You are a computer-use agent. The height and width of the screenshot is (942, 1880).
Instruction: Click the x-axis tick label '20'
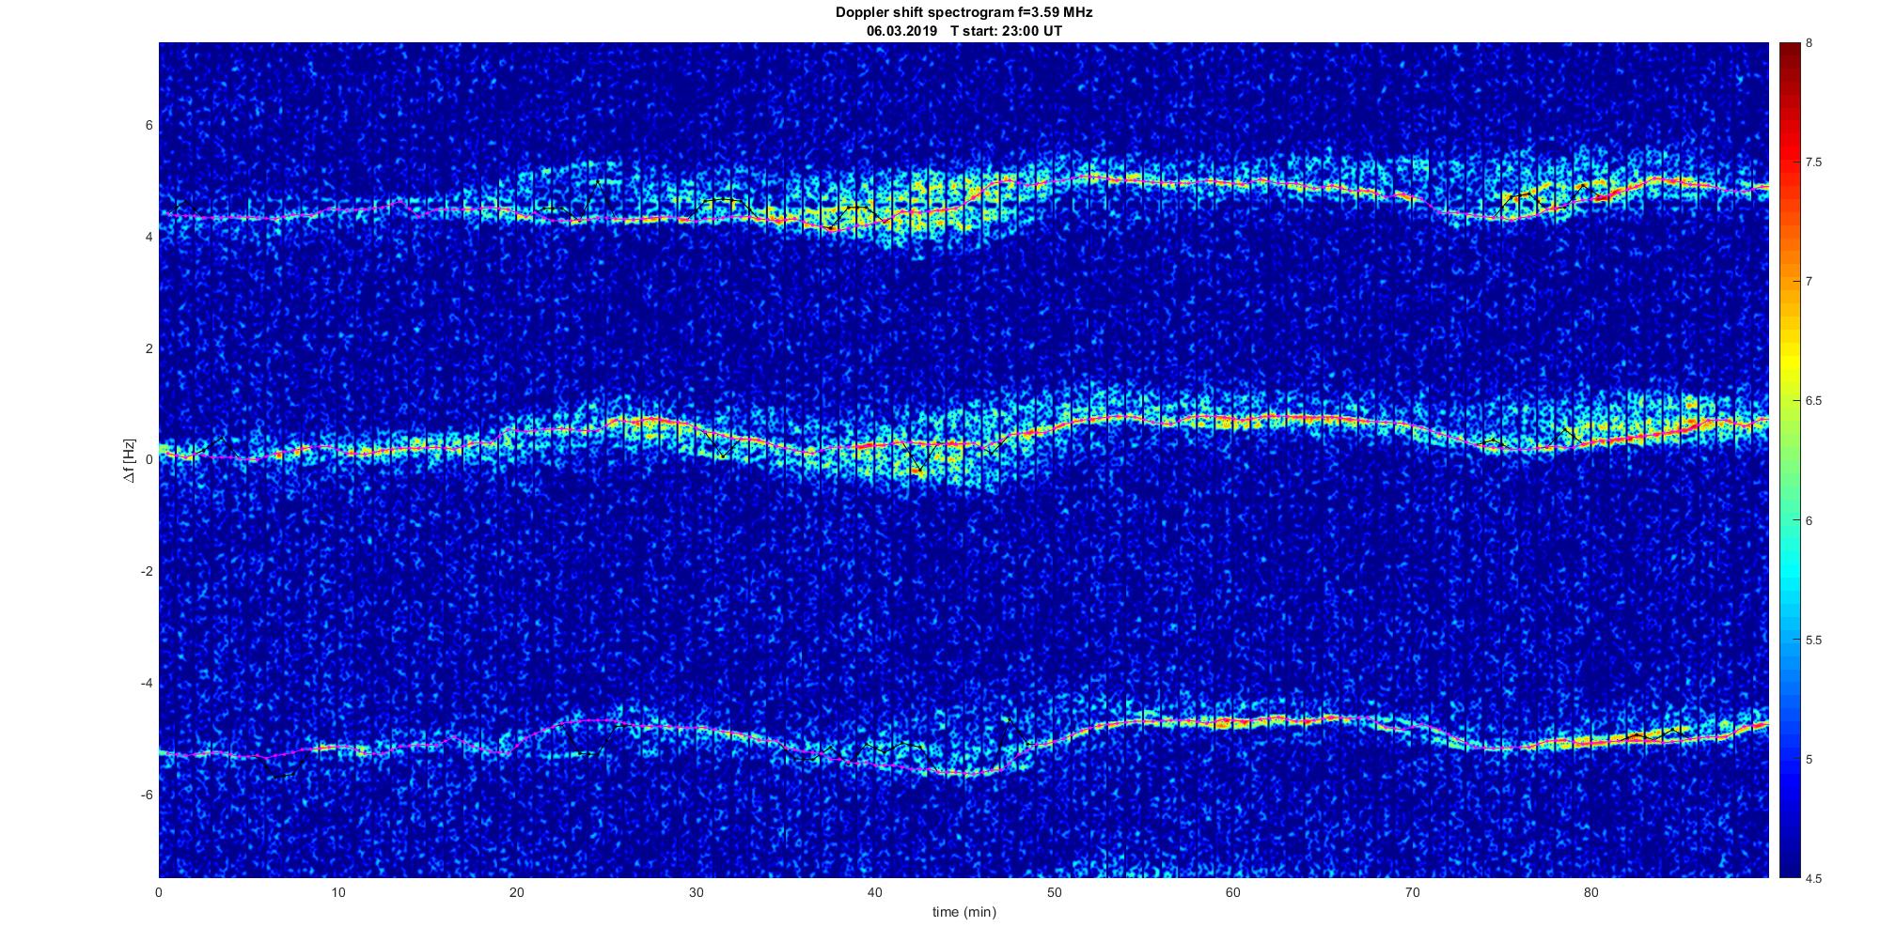(x=517, y=892)
